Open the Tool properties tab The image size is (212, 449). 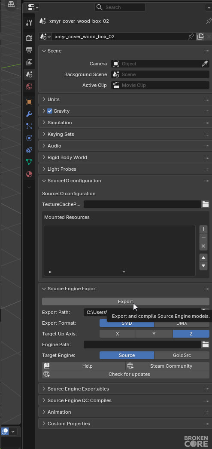tap(29, 23)
